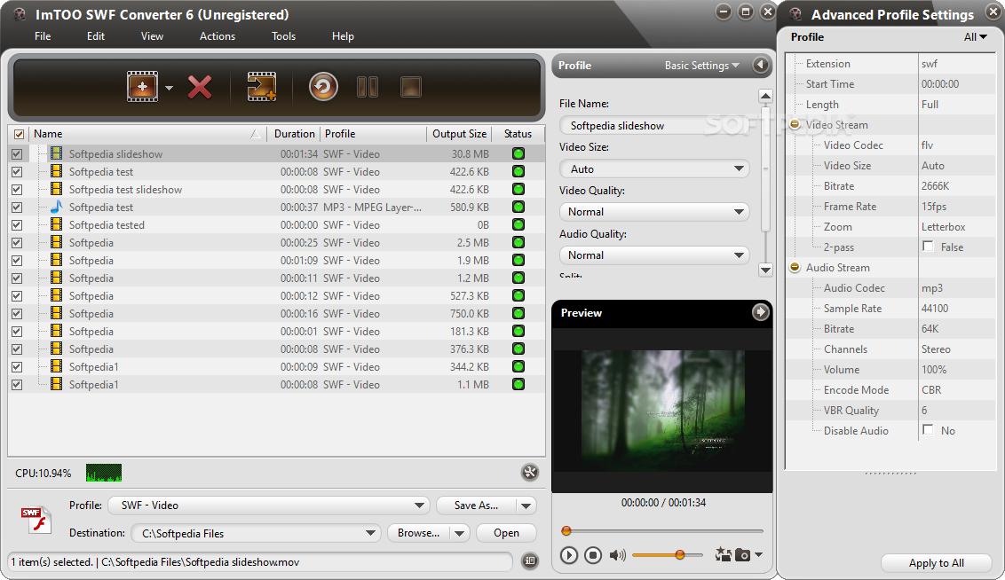This screenshot has height=580, width=1005.
Task: Mute the preview volume speaker icon
Action: tap(617, 555)
